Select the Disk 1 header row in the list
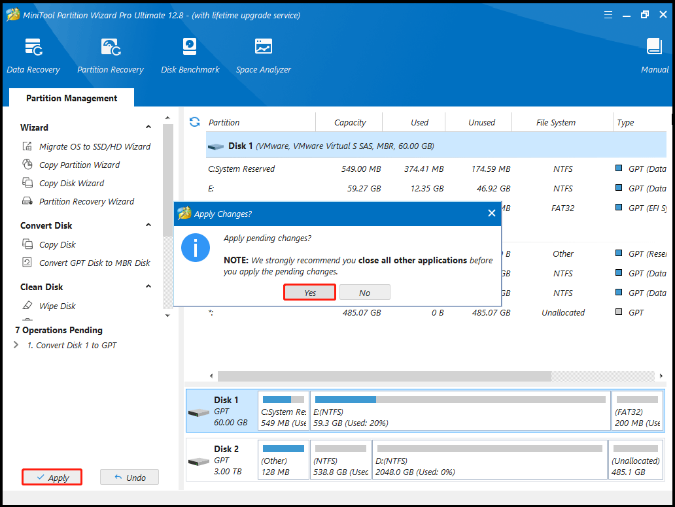Viewport: 675px width, 507px height. (436, 146)
